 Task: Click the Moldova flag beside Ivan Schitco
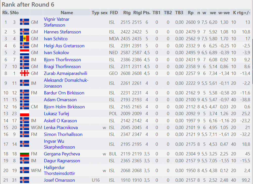(25, 39)
